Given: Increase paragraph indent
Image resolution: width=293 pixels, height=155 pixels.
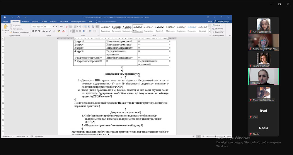Looking at the screenshot, I should [x=88, y=27].
